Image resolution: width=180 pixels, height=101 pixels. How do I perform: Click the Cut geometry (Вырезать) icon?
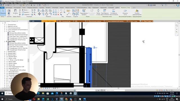tap(23, 12)
